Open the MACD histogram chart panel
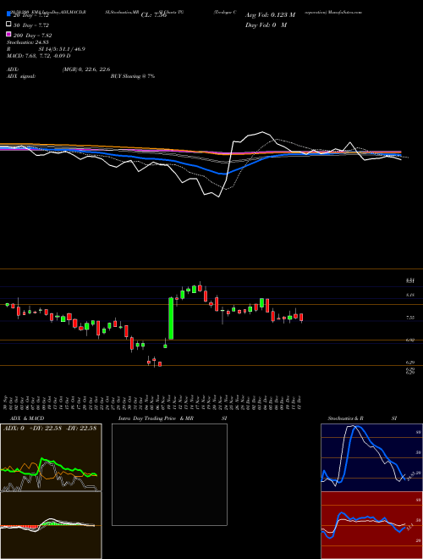The width and height of the screenshot is (423, 559). click(51, 525)
